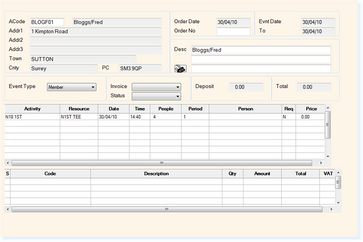Expand the Invoice dropdown
This screenshot has height=242, width=363.
[x=156, y=87]
